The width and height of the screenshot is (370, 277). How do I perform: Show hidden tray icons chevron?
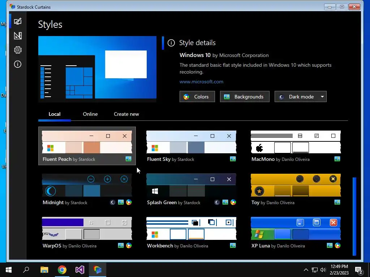coord(306,270)
